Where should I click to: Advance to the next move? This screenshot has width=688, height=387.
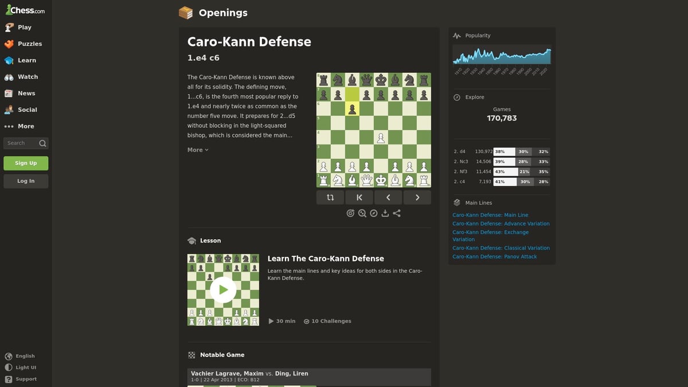point(417,197)
